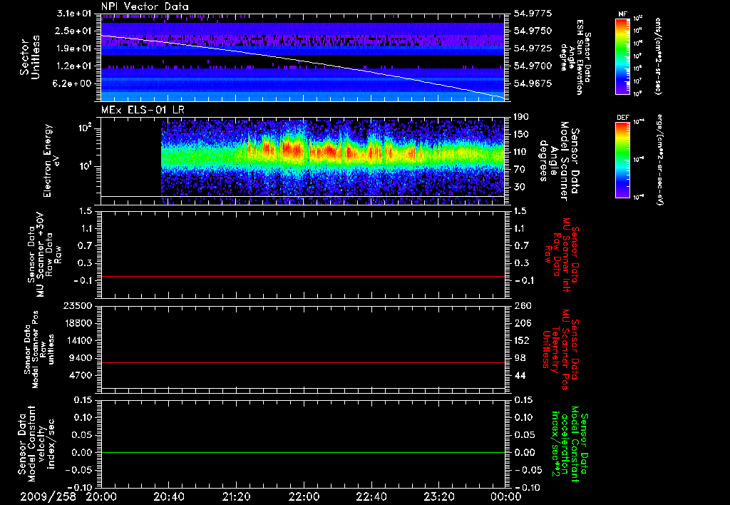The height and width of the screenshot is (505, 730).
Task: Click the 22:00 time tick label
Action: coord(304,496)
